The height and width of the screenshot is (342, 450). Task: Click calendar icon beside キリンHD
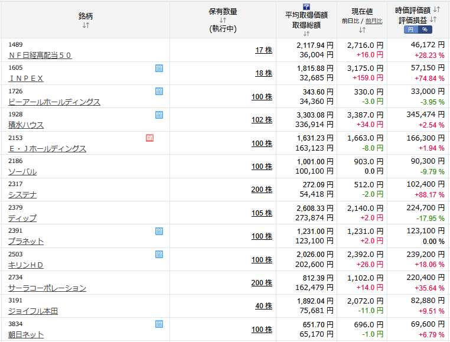pos(159,254)
